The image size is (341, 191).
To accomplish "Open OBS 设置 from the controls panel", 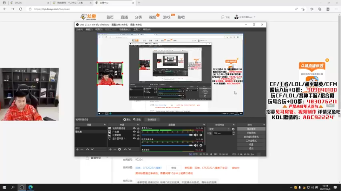I will click(x=251, y=144).
